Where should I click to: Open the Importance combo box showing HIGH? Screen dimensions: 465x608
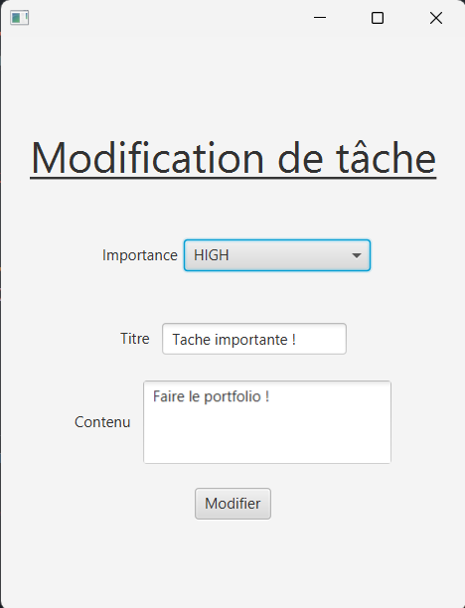[x=277, y=255]
